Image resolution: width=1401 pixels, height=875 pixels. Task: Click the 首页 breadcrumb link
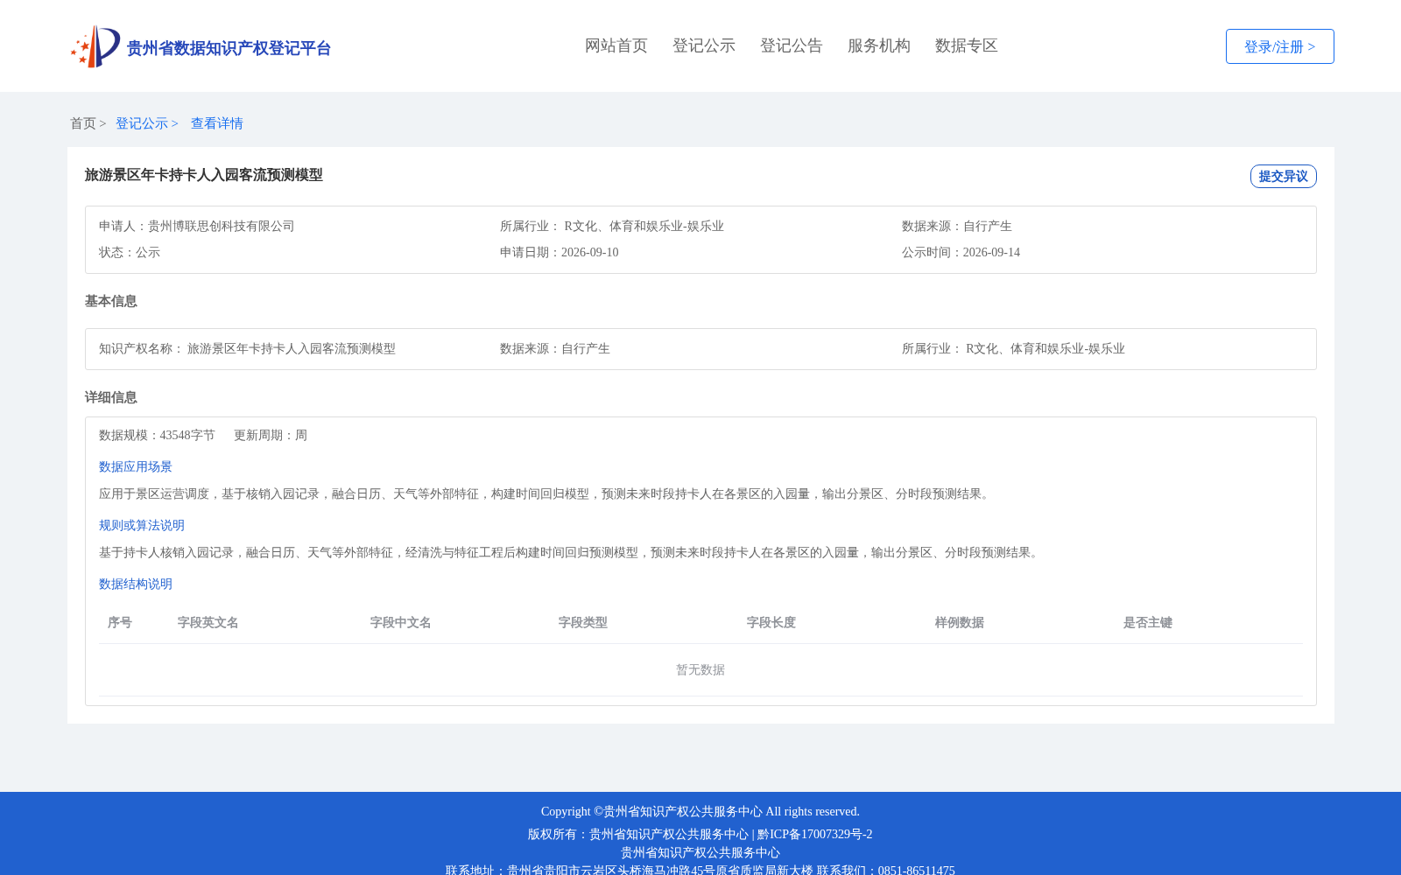tap(83, 123)
